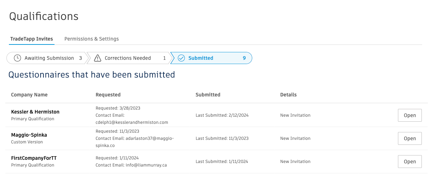This screenshot has width=435, height=174.
Task: Click the FirstCompanyForTT company name
Action: 34,158
